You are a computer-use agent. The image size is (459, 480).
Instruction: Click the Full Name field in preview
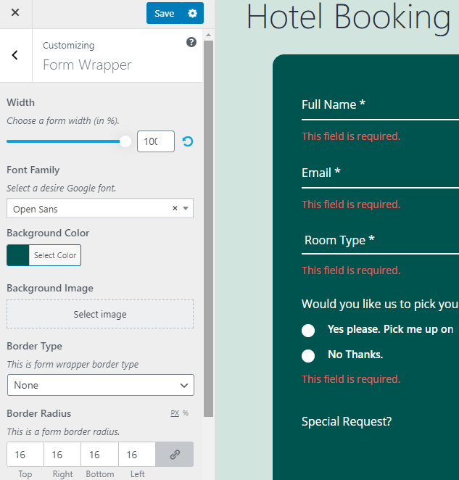[x=380, y=109]
